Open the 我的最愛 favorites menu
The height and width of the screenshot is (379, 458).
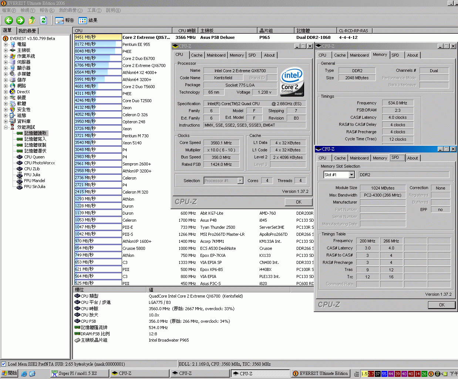coord(71,10)
